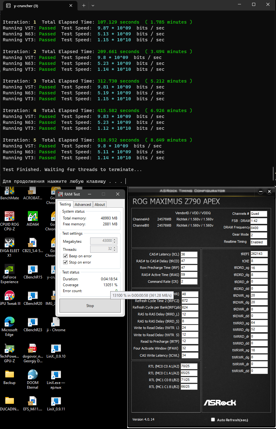
Task: Click the y-cruncher terminal tab icon
Action: pos(9,6)
